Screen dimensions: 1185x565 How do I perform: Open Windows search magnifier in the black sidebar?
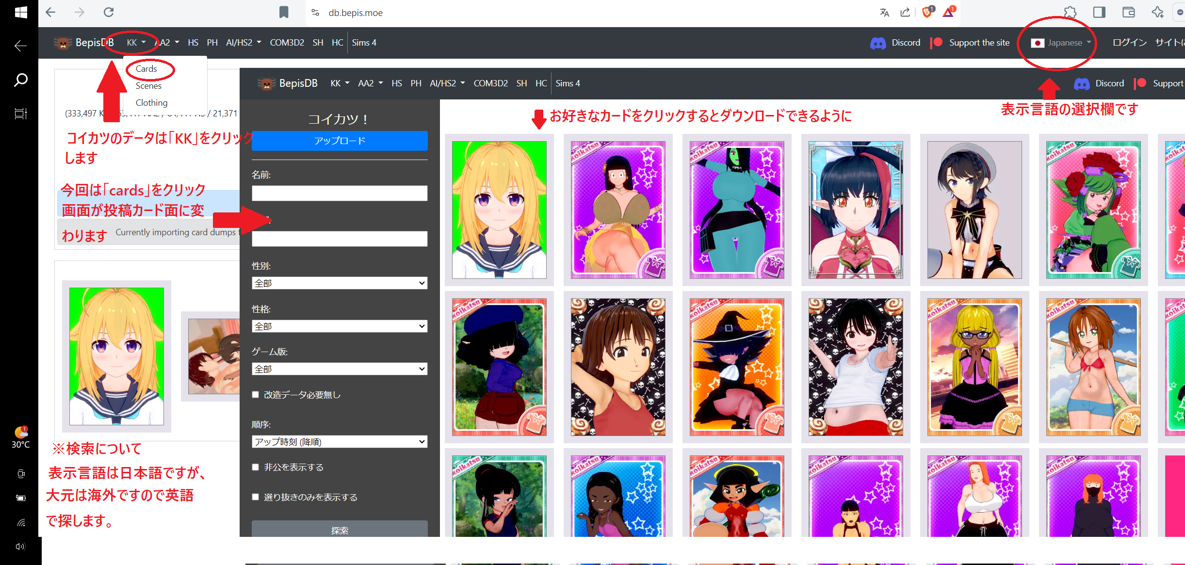coord(20,80)
